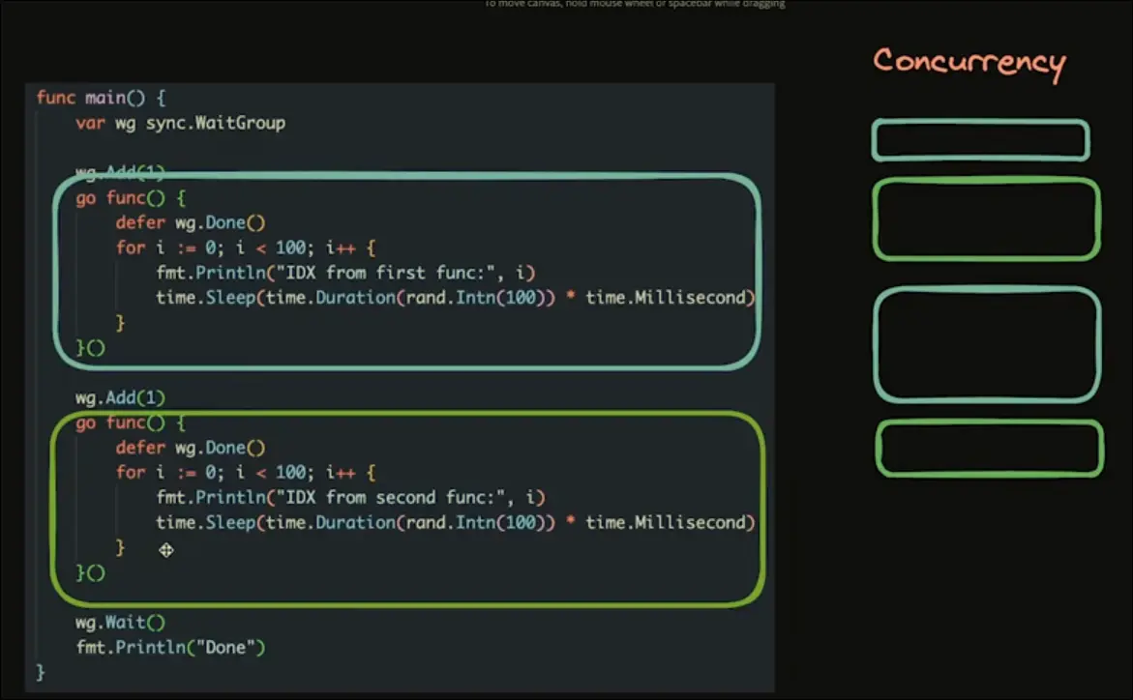
Task: Click the move cursor icon in the code
Action: [x=165, y=550]
